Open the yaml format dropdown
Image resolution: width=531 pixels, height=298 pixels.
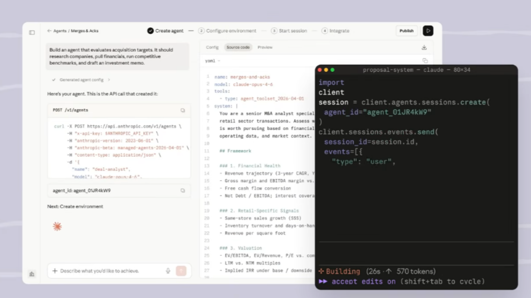point(213,61)
